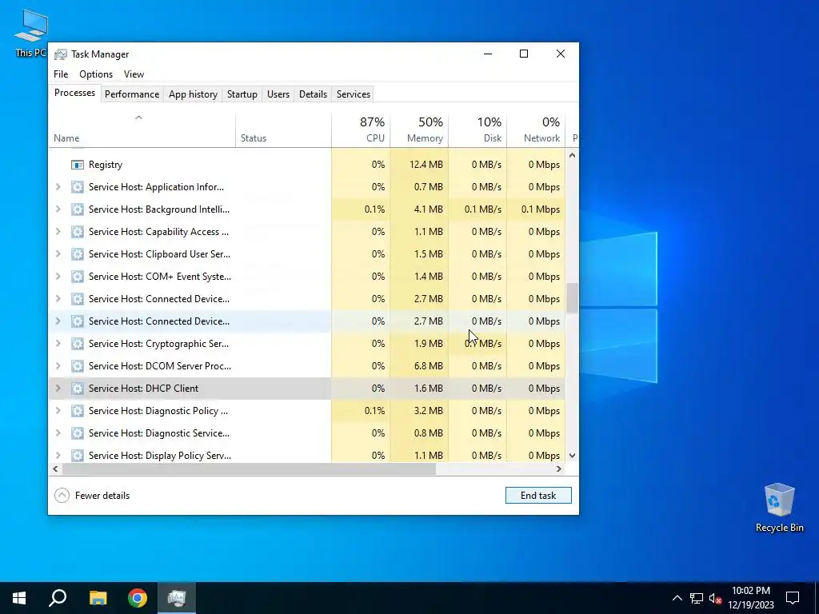The width and height of the screenshot is (819, 614).
Task: Expand Service Host: Diagnostic Policy group
Action: [x=58, y=411]
